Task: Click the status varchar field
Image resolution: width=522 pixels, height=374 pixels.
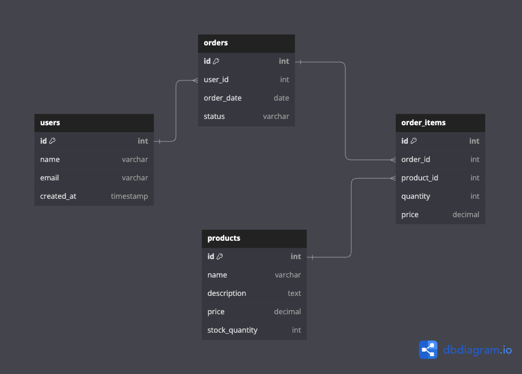Action: (x=246, y=116)
